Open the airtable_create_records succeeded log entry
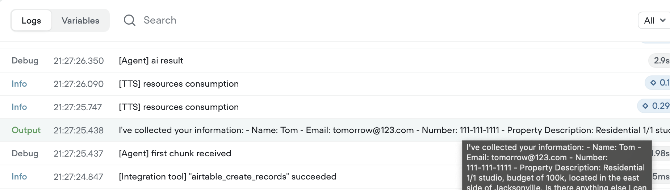This screenshot has width=670, height=190. [x=227, y=177]
